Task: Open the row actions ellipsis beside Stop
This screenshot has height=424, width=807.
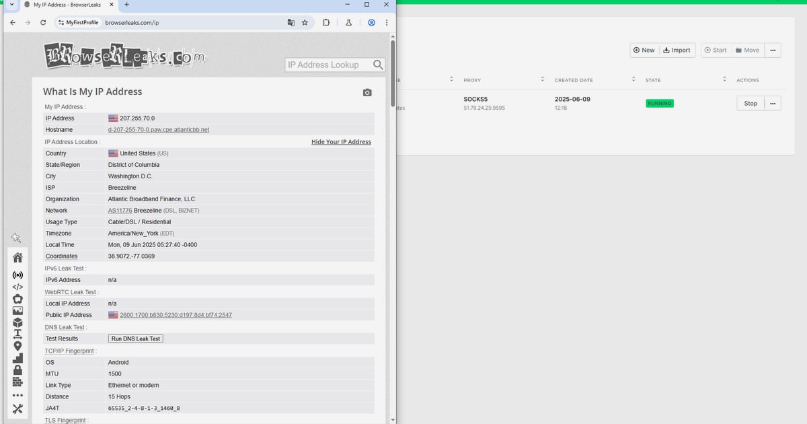Action: click(773, 104)
